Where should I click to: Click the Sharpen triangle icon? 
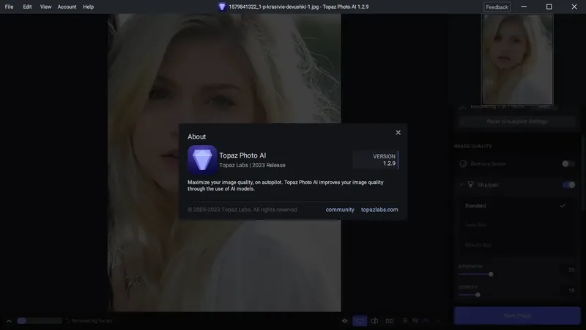(x=470, y=185)
